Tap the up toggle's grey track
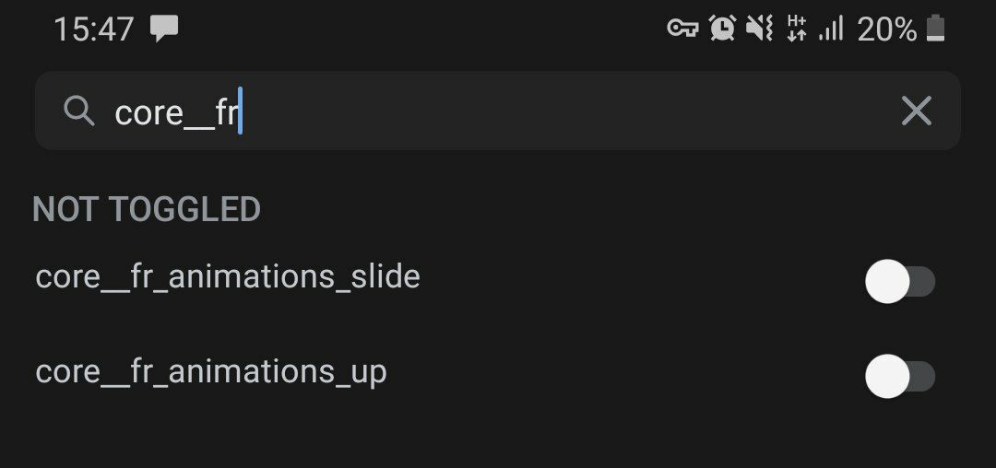Viewport: 996px width, 468px height. click(923, 377)
